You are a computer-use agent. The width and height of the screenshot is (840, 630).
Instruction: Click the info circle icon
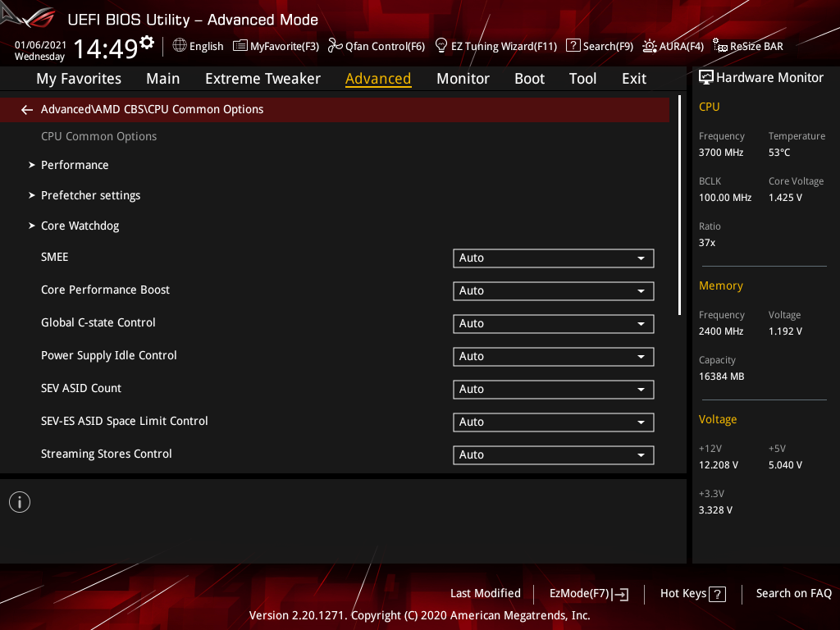(x=20, y=502)
